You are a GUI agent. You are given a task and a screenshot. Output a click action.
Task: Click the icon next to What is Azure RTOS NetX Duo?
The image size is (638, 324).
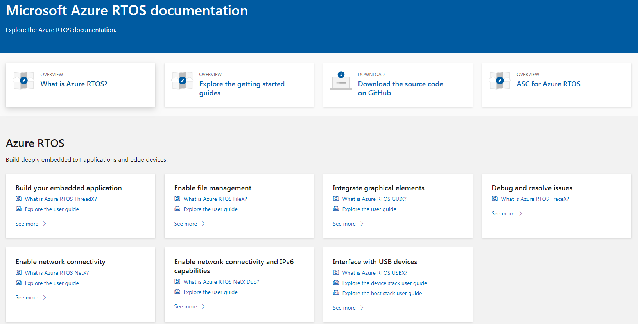tap(177, 281)
